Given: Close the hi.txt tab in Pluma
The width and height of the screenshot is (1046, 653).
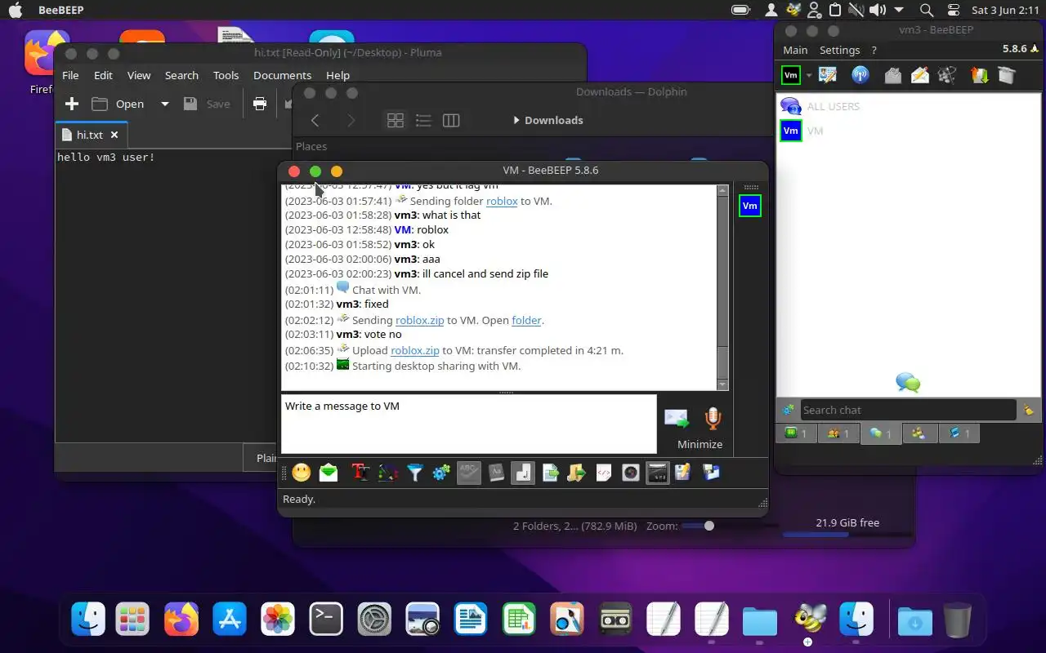Looking at the screenshot, I should pos(114,135).
